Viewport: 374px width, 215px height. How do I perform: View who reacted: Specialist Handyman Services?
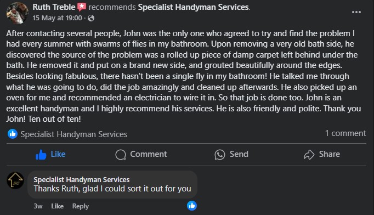pyautogui.click(x=73, y=134)
